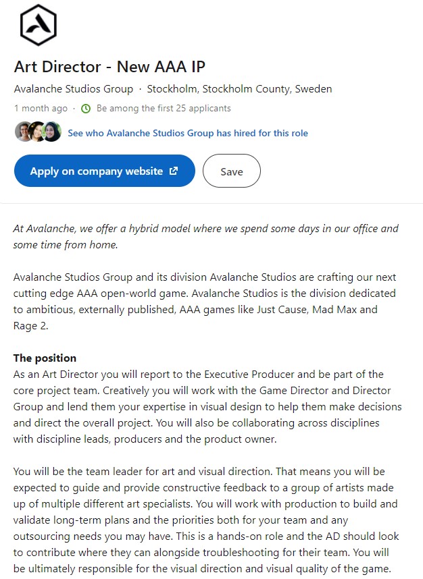Apply on company website
This screenshot has width=423, height=579.
(x=105, y=171)
